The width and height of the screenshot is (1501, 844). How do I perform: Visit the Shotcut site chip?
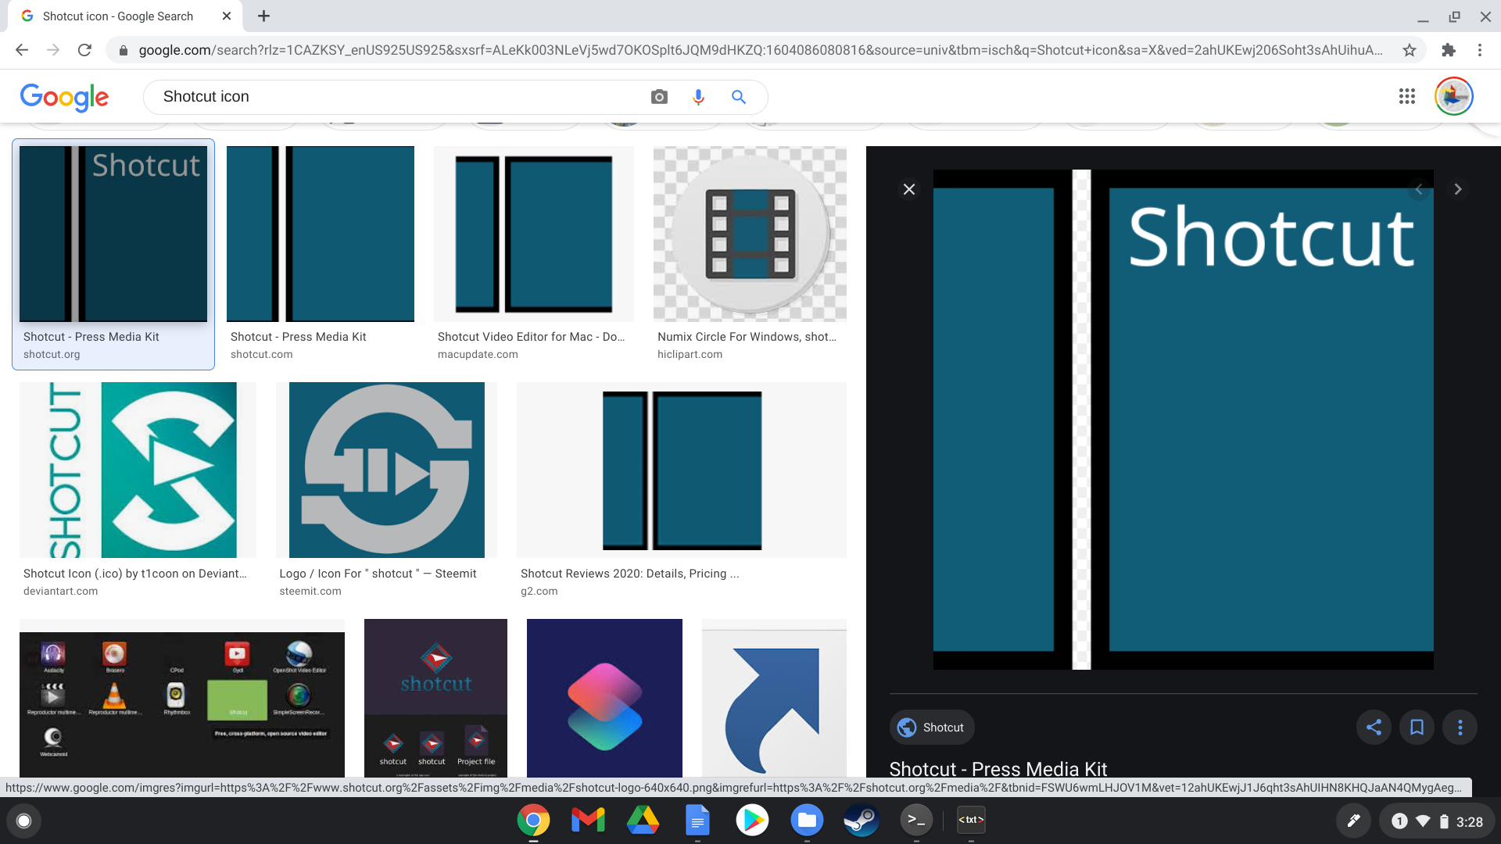point(932,728)
